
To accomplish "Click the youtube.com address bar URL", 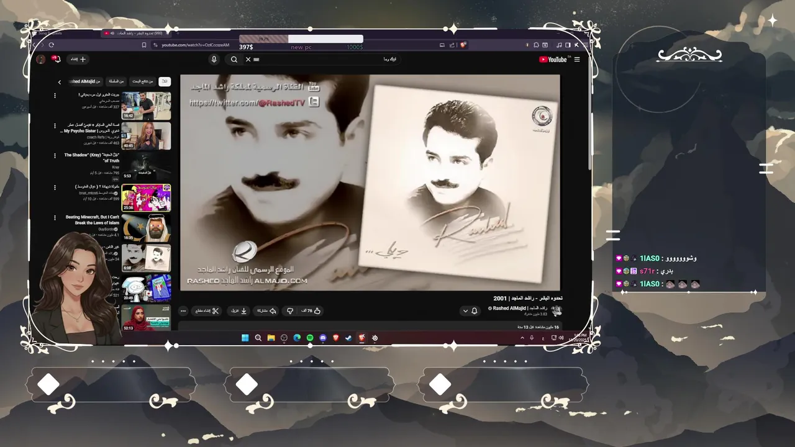I will coord(196,45).
